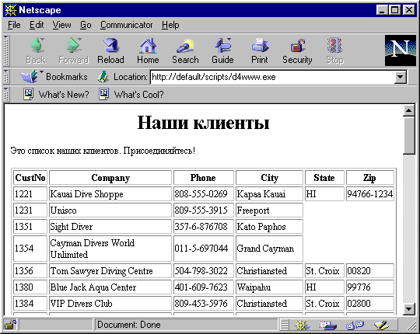The width and height of the screenshot is (420, 334).
Task: Go to Home page icon
Action: point(148,50)
